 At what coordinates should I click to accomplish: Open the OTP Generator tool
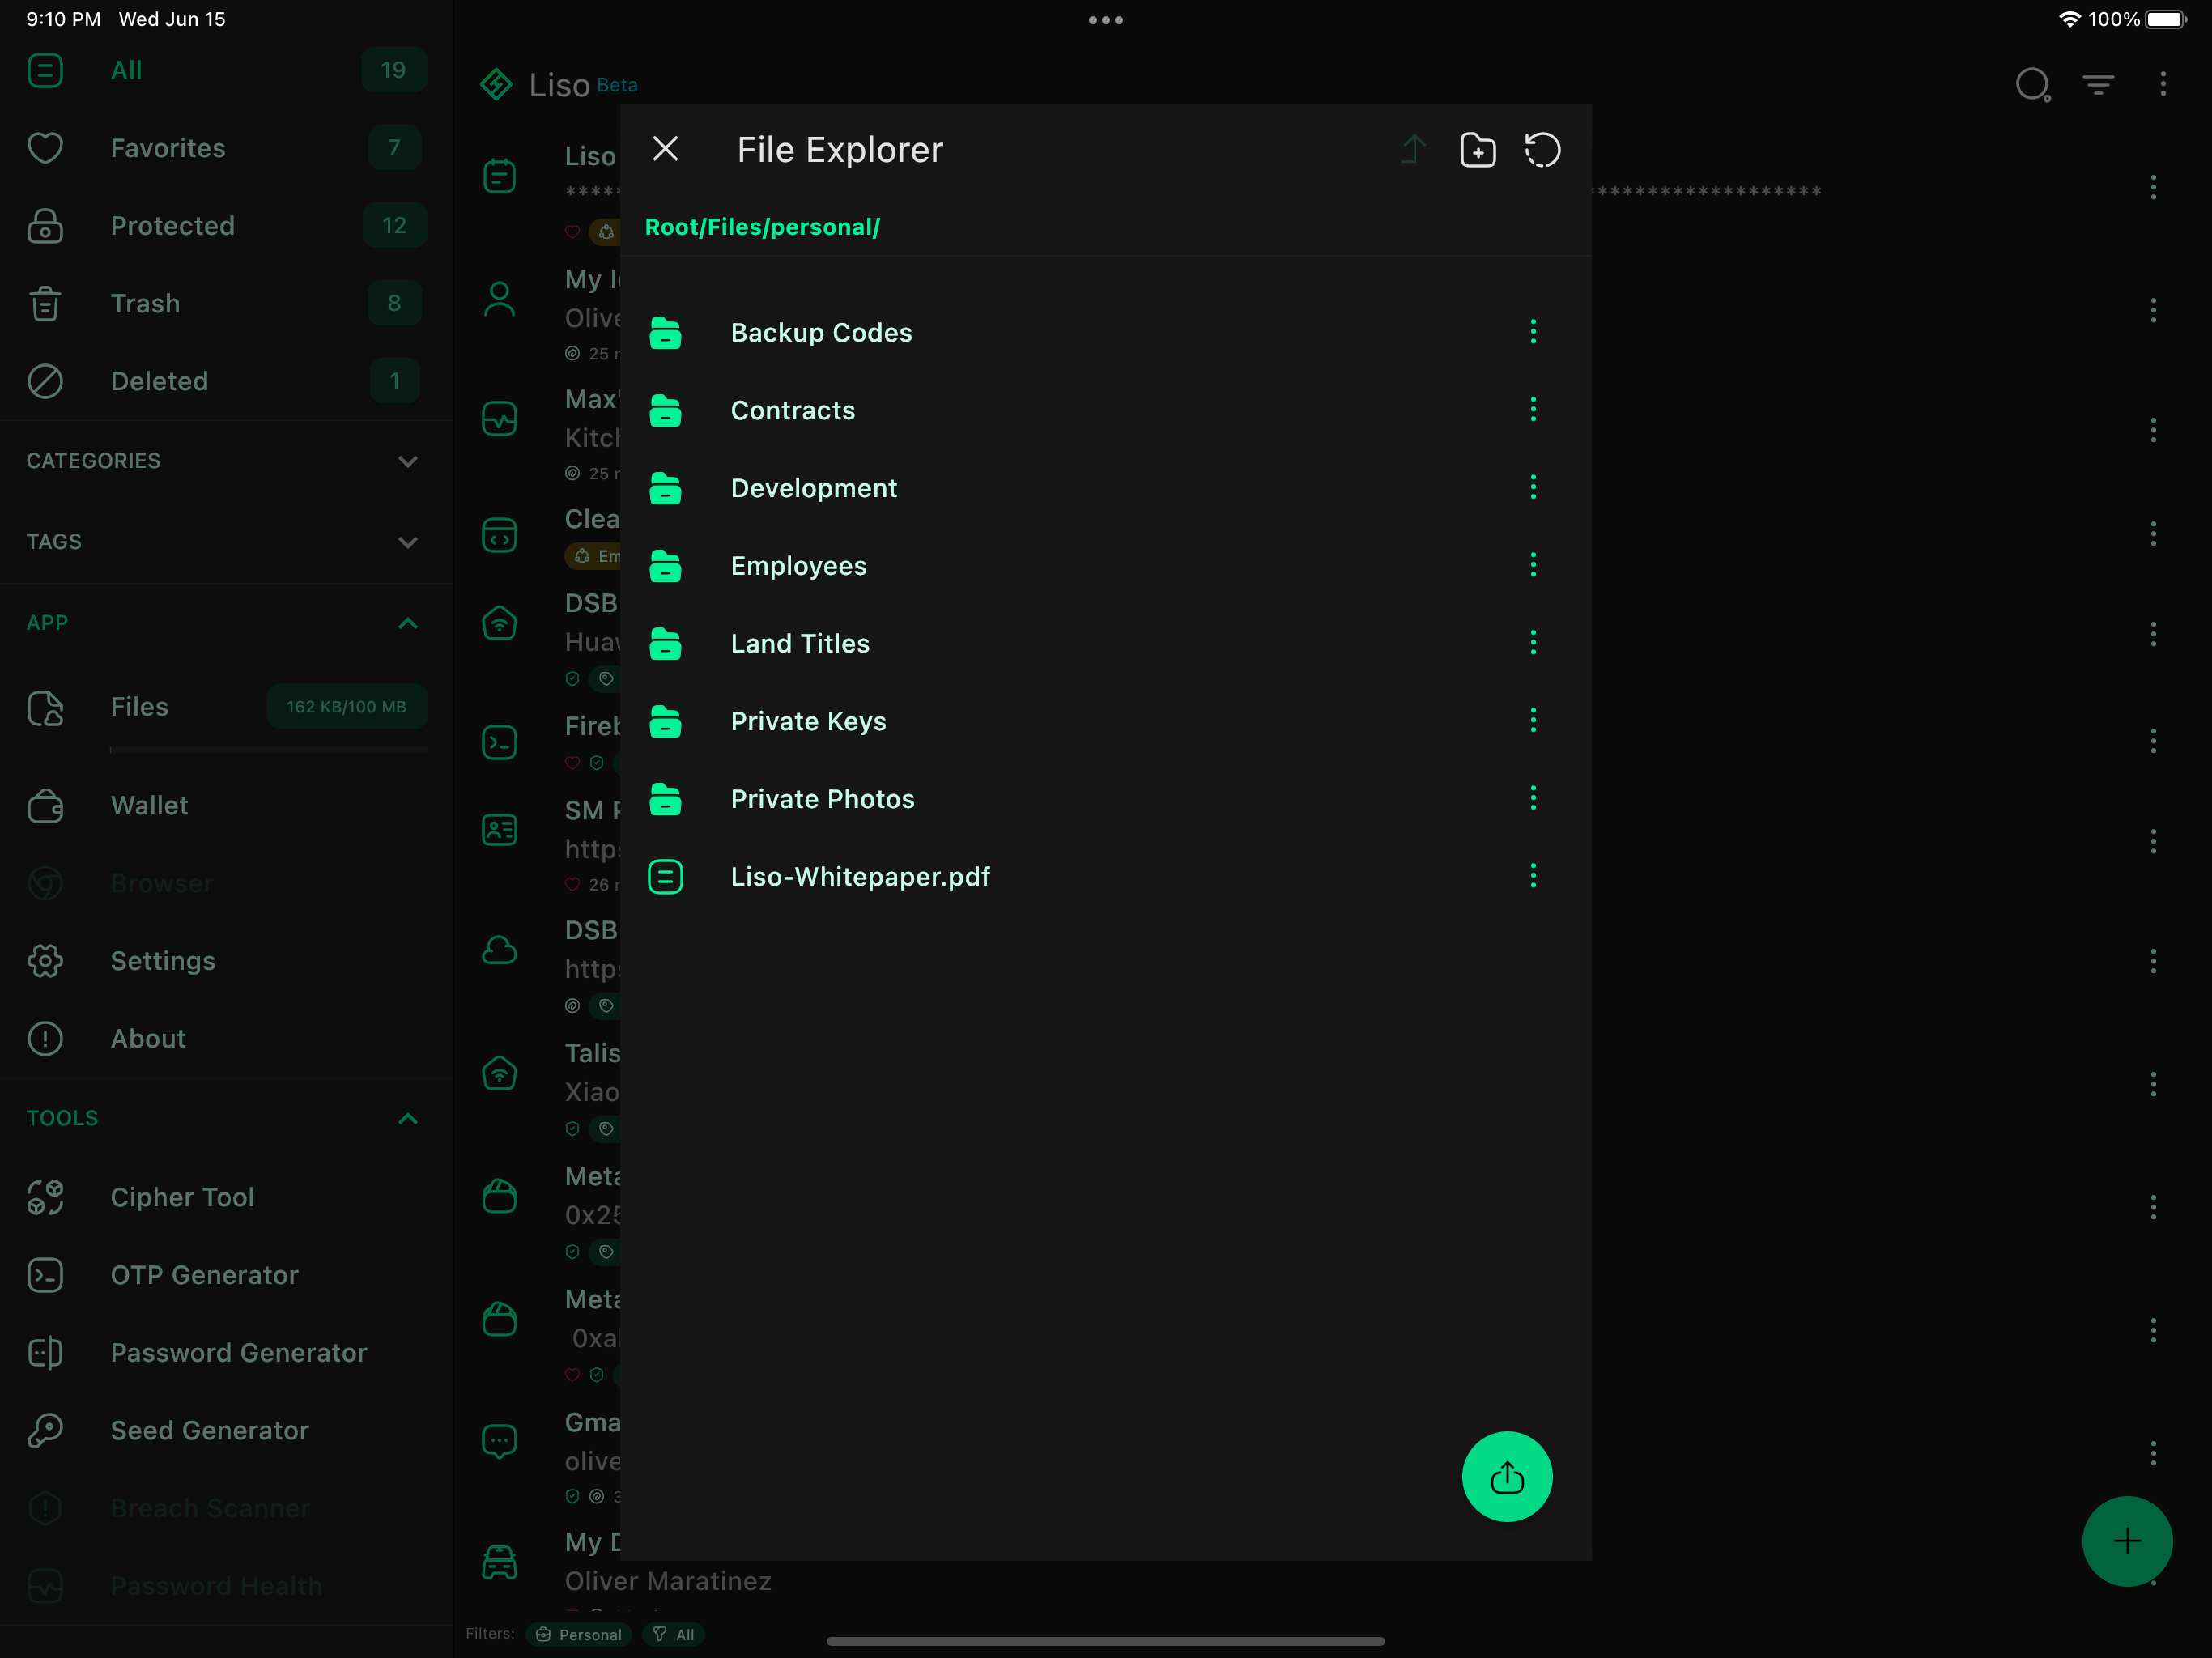tap(203, 1275)
